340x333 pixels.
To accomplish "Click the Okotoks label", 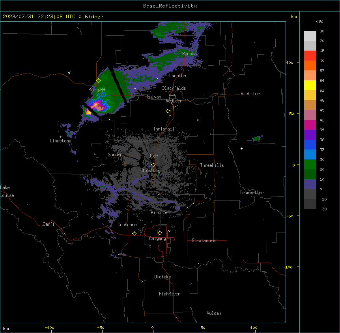I will tap(163, 277).
